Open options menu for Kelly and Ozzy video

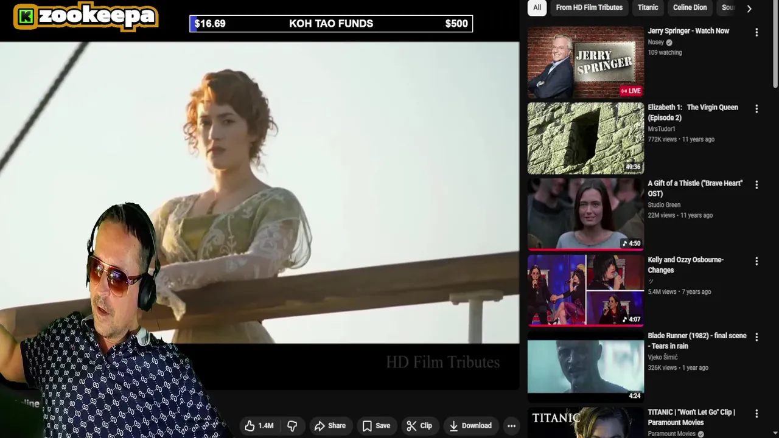coord(756,261)
